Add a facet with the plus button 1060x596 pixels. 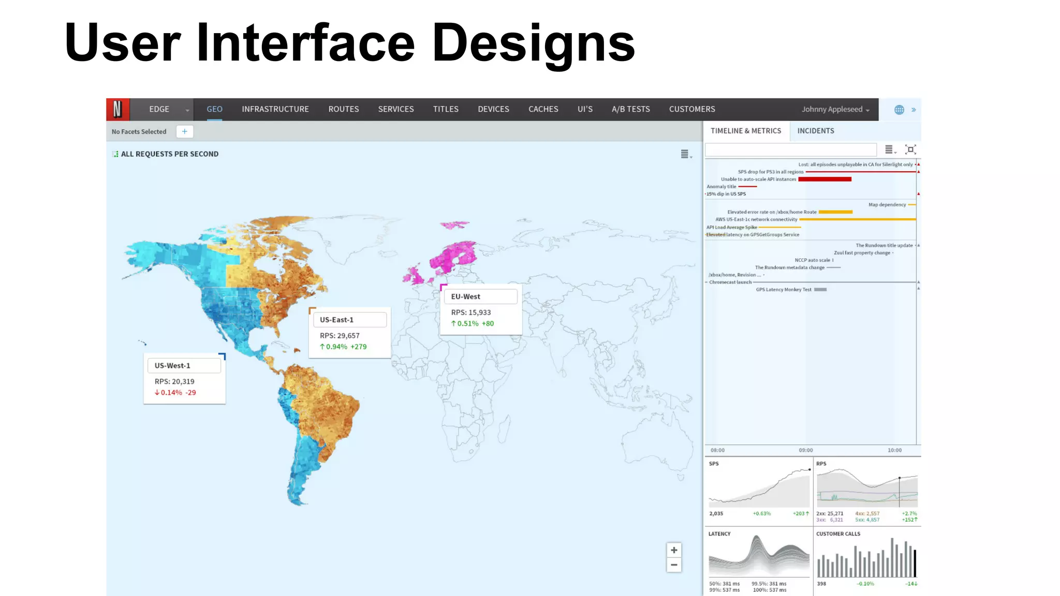185,131
